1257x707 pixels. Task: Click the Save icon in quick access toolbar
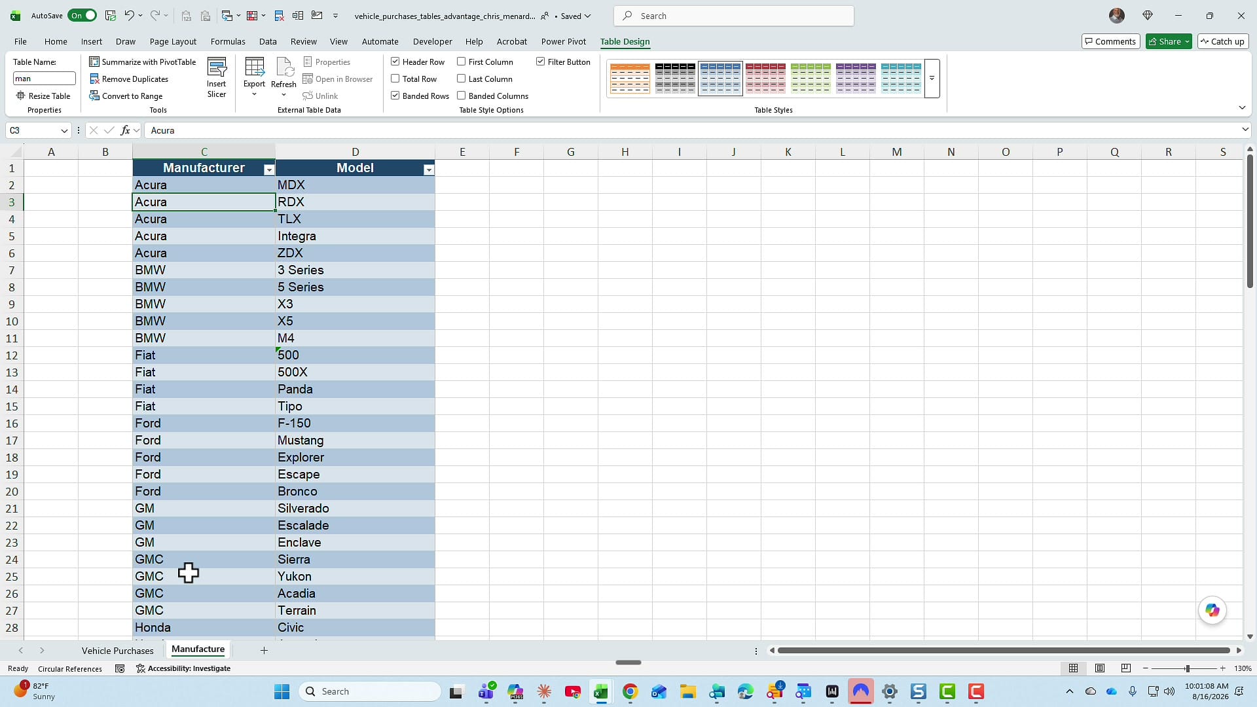111,16
